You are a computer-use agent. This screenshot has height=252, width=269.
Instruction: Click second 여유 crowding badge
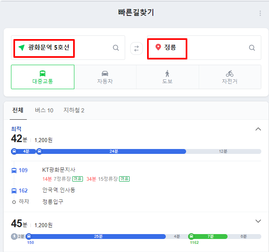tap(124, 179)
